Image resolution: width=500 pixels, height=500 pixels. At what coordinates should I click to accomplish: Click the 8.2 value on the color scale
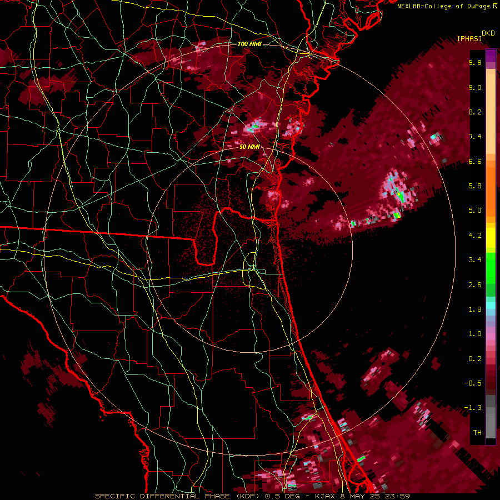(475, 112)
